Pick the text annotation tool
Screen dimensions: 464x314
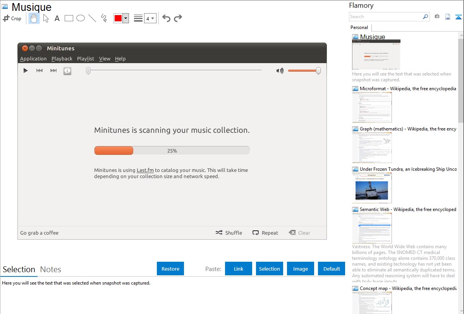point(57,18)
